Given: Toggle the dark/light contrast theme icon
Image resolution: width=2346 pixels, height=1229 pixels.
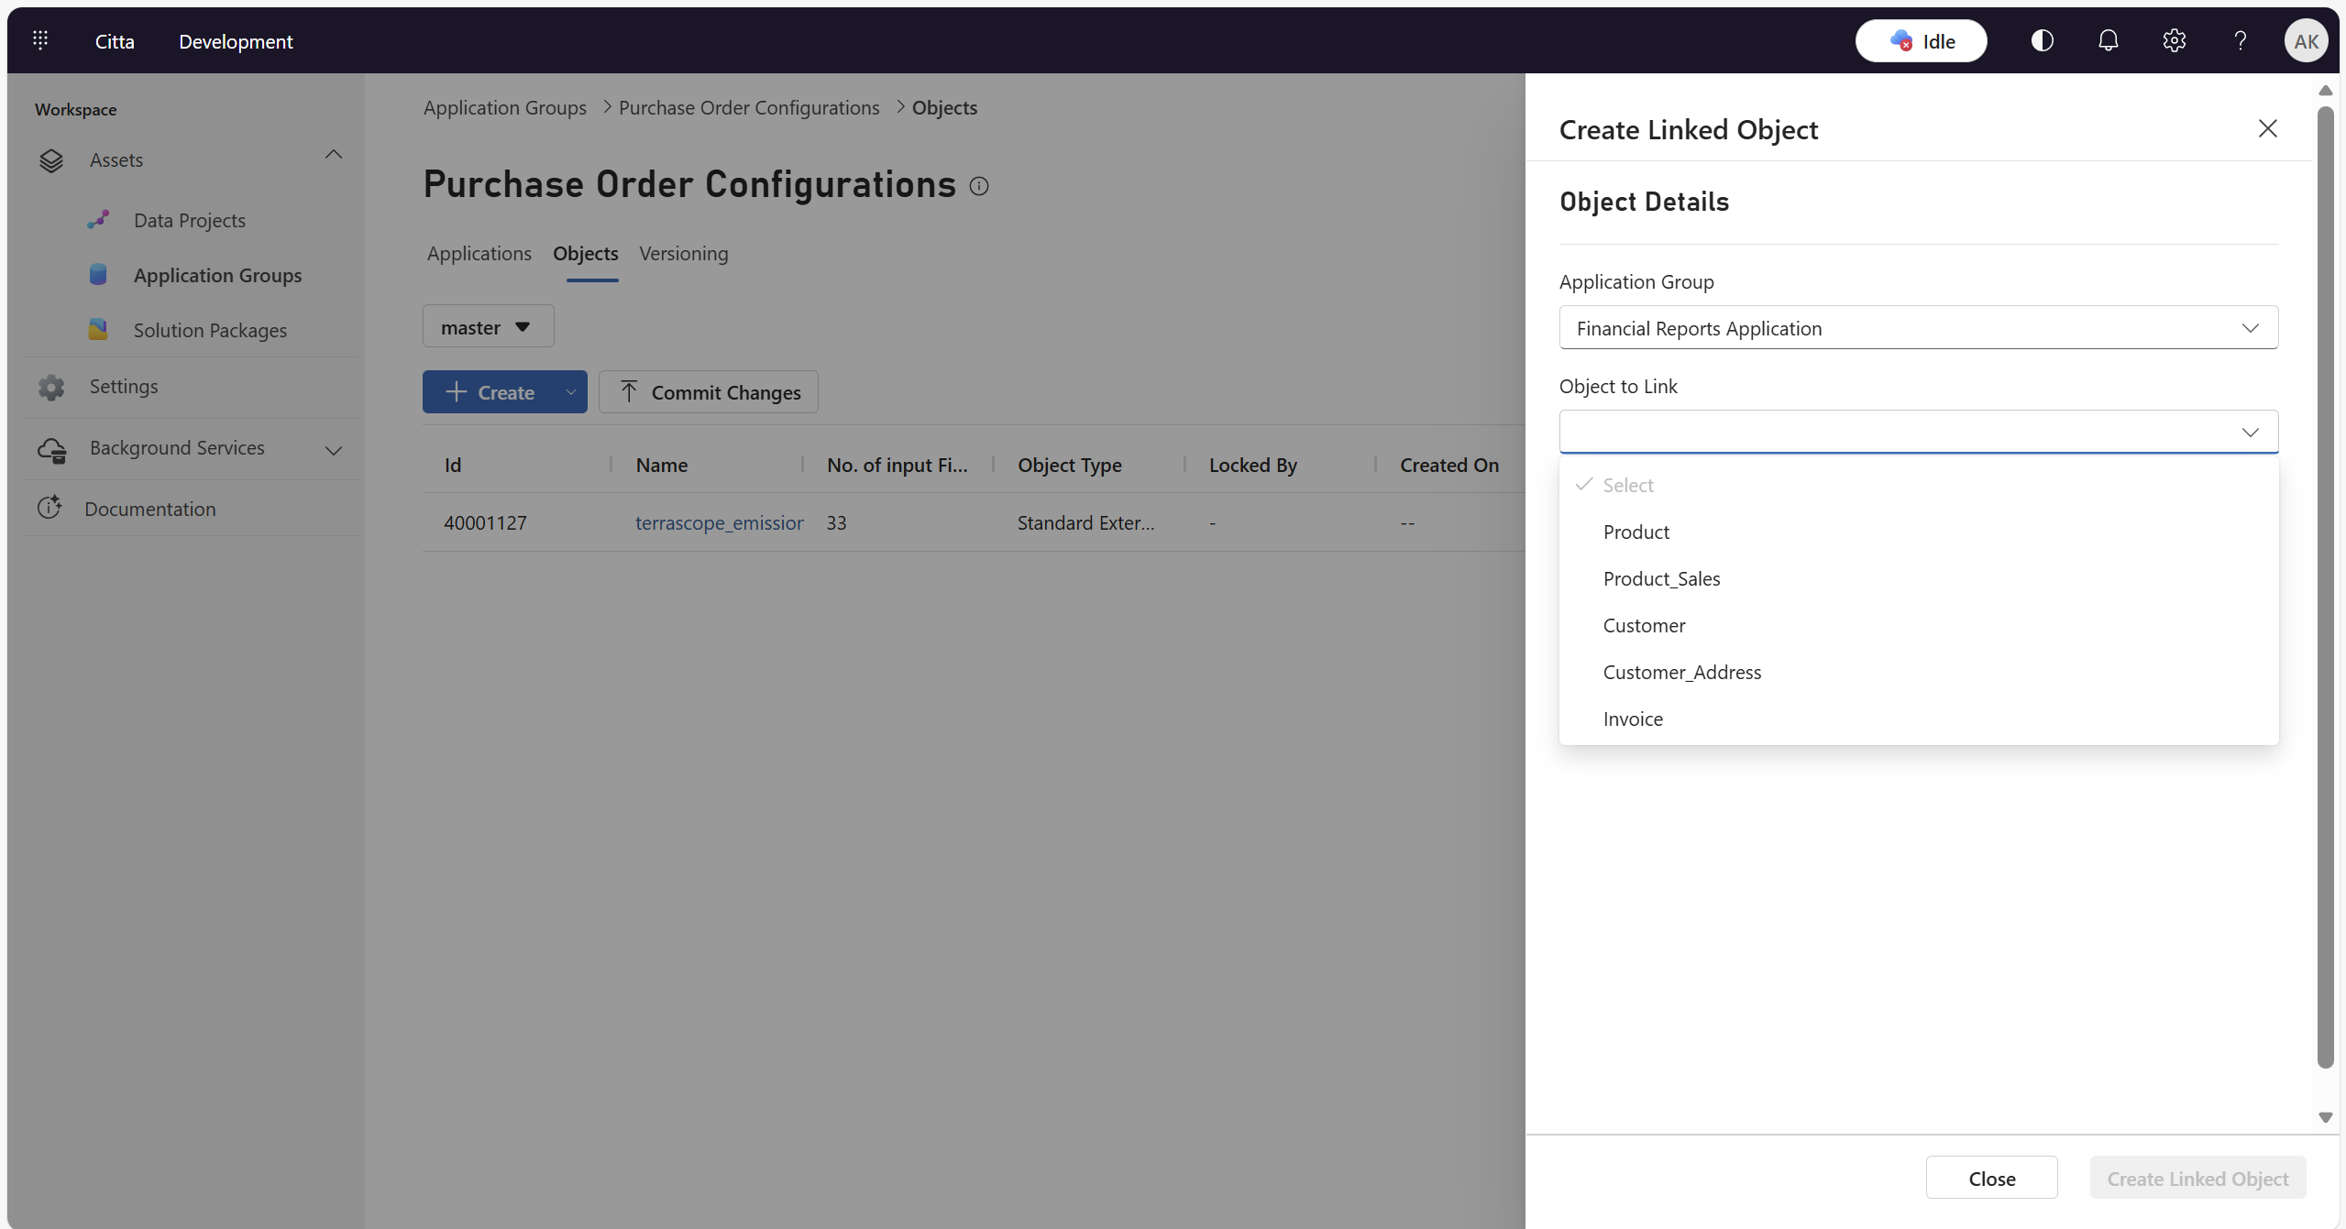Looking at the screenshot, I should pyautogui.click(x=2042, y=40).
